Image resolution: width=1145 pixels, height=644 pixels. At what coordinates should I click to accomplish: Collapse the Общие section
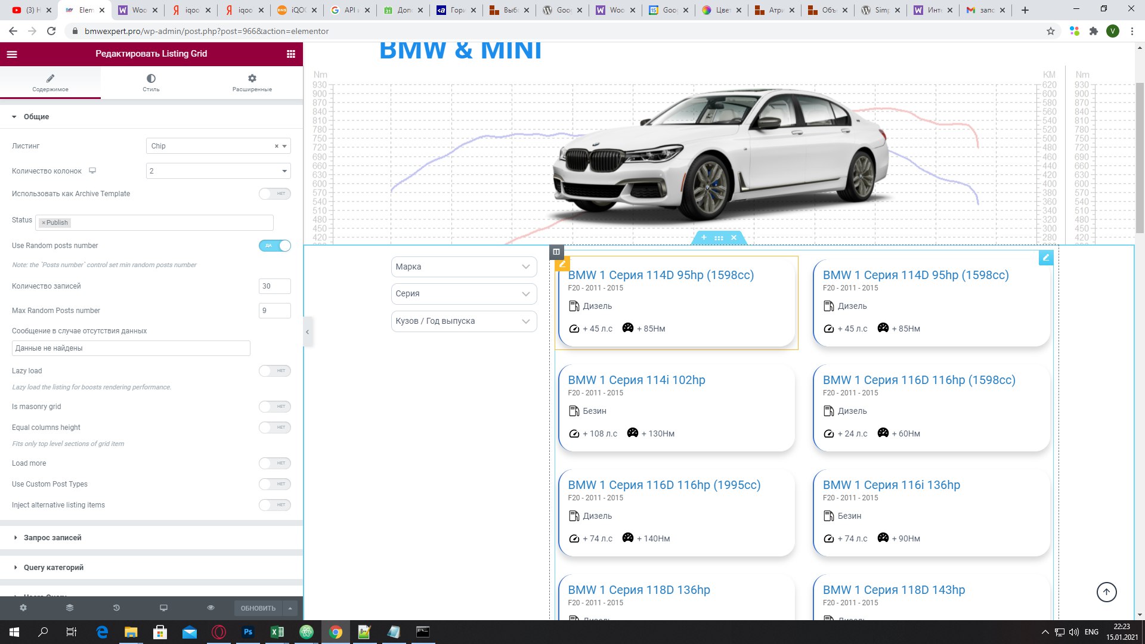tap(151, 117)
